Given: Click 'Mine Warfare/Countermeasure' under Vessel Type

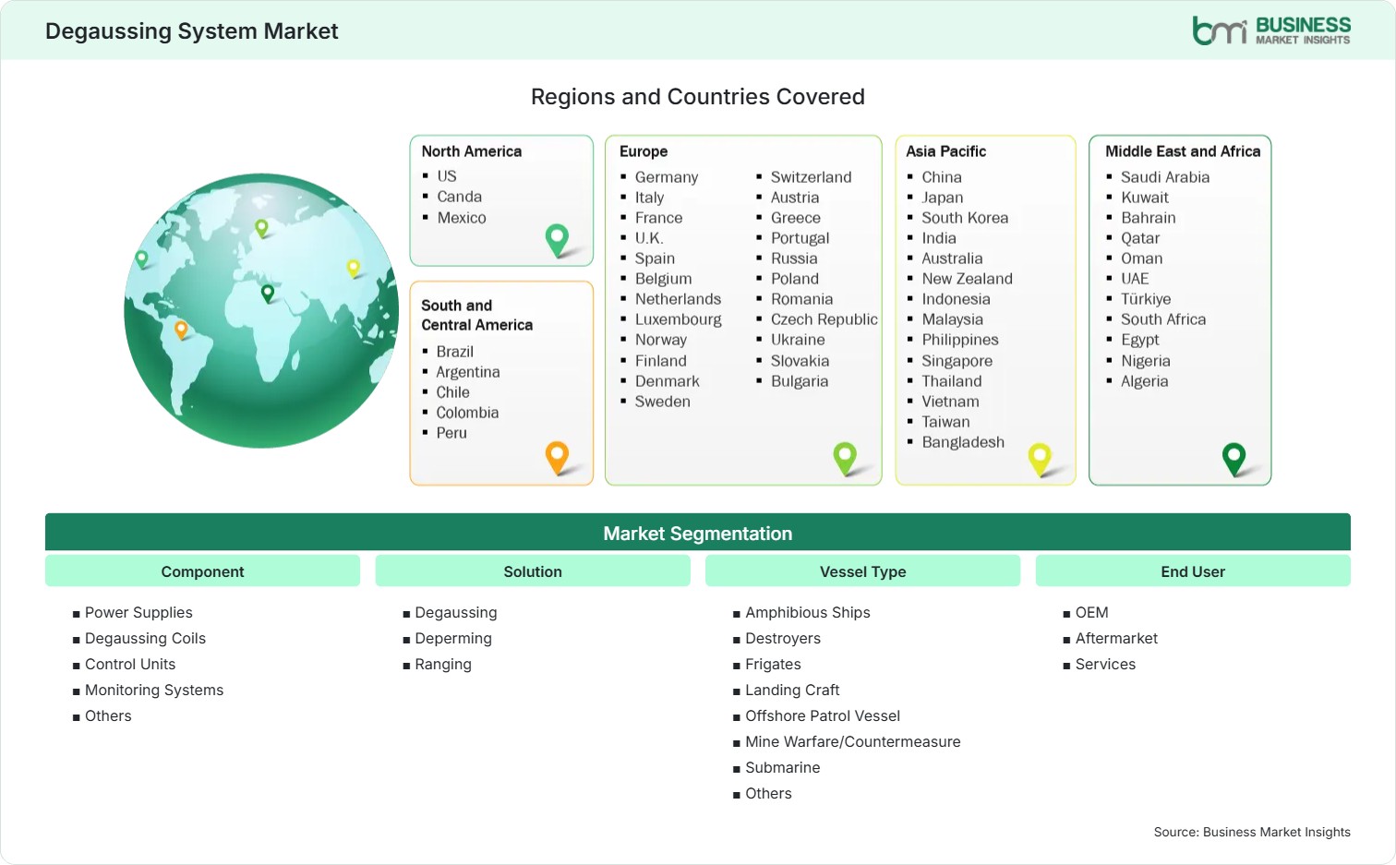Looking at the screenshot, I should 853,741.
